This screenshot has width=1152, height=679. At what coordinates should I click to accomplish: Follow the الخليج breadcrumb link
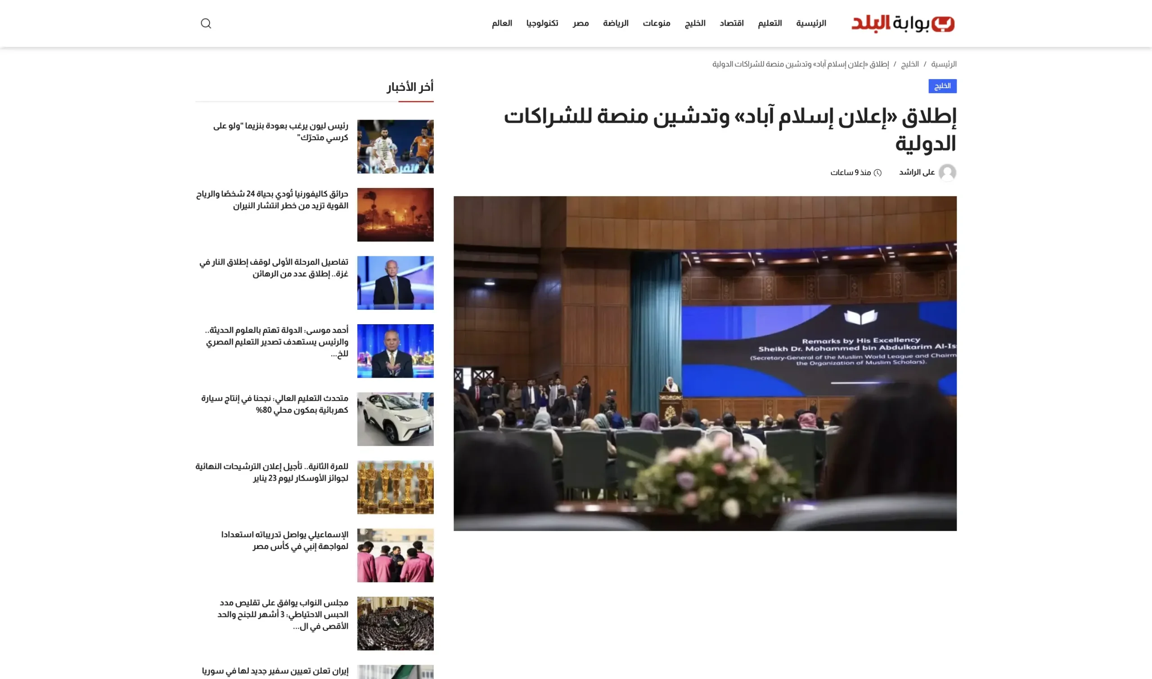pyautogui.click(x=910, y=64)
